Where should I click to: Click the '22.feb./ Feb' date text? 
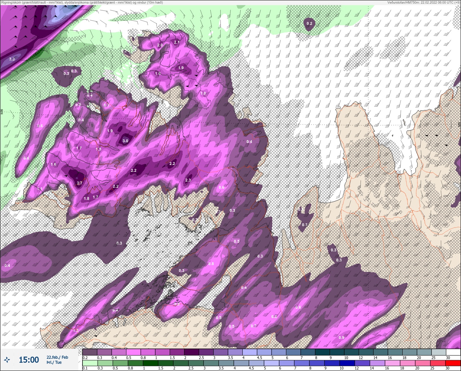[x=57, y=357]
